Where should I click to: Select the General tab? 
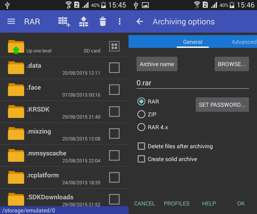(x=193, y=42)
